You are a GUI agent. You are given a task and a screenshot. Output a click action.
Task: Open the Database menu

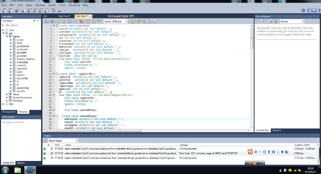[x=40, y=5]
